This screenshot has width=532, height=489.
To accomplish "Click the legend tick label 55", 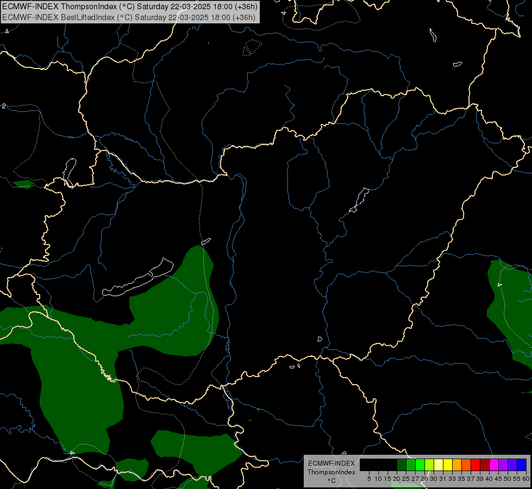I will pyautogui.click(x=517, y=479).
